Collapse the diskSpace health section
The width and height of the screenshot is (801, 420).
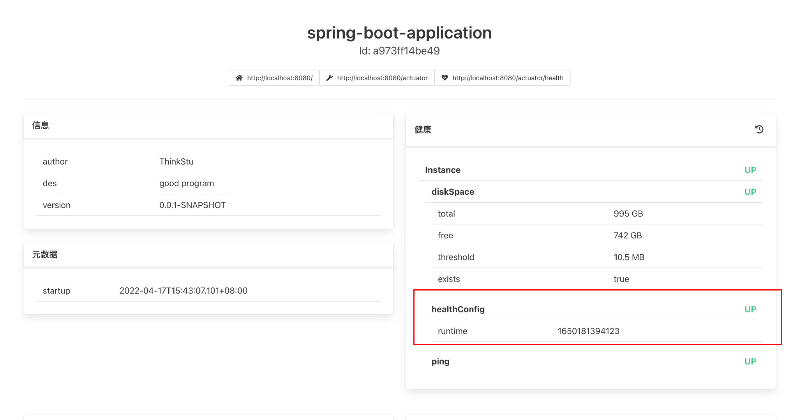pos(453,192)
